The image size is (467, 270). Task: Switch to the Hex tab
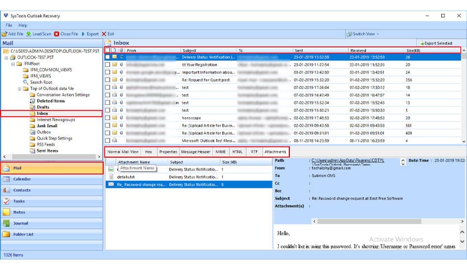coord(149,152)
